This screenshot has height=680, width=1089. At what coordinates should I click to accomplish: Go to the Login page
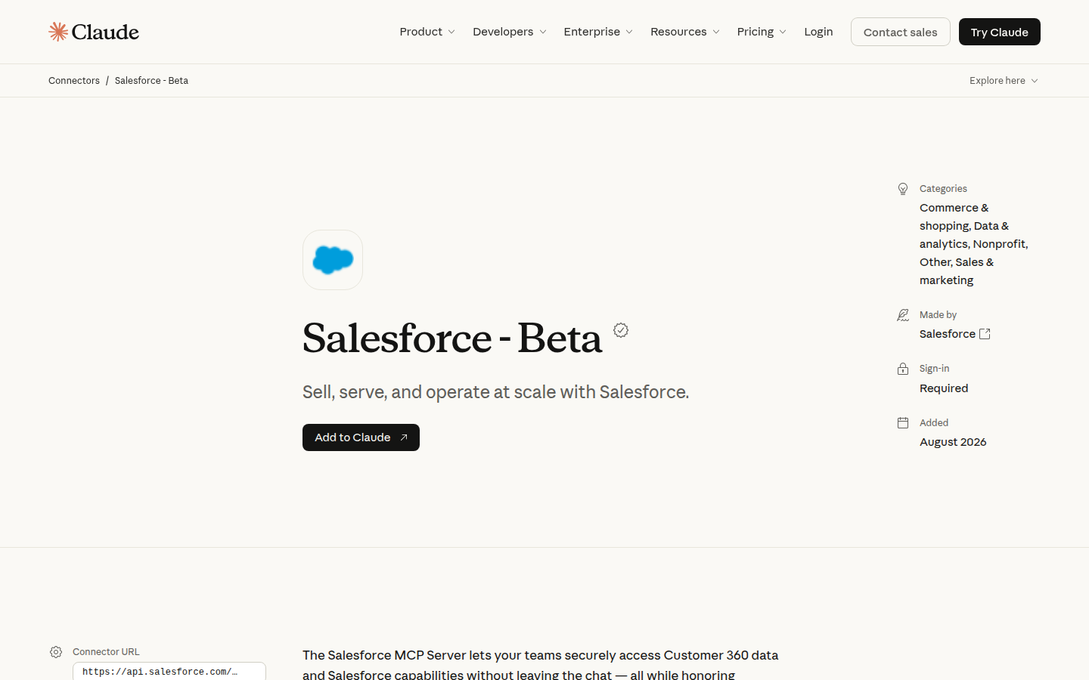click(x=818, y=32)
